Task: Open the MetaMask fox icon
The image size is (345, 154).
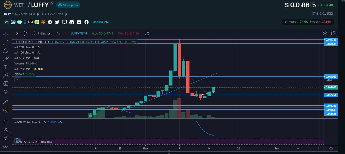Action: (43, 22)
